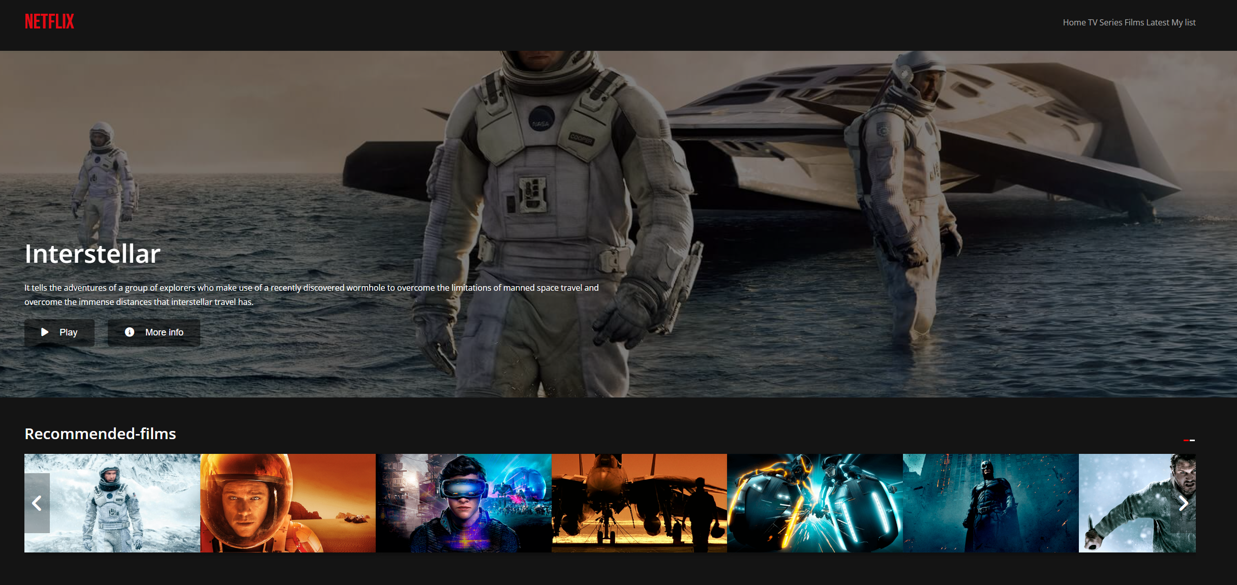Select the white second carousel page indicator
This screenshot has height=585, width=1237.
click(1192, 440)
